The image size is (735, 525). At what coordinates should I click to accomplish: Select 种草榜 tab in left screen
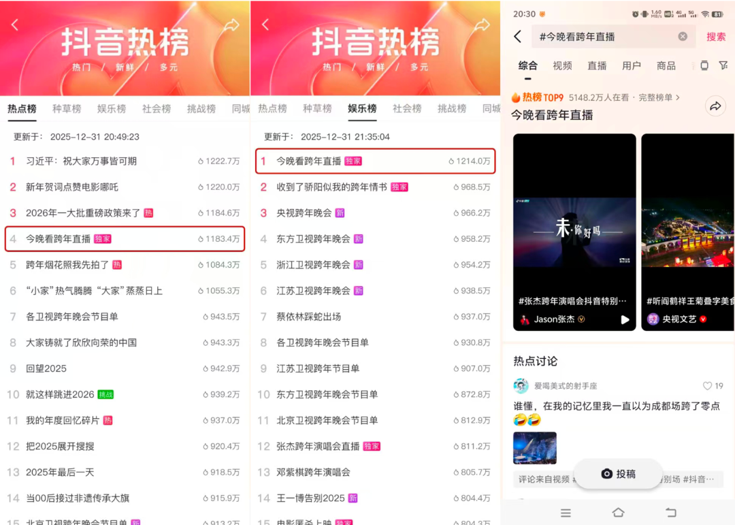pyautogui.click(x=67, y=109)
